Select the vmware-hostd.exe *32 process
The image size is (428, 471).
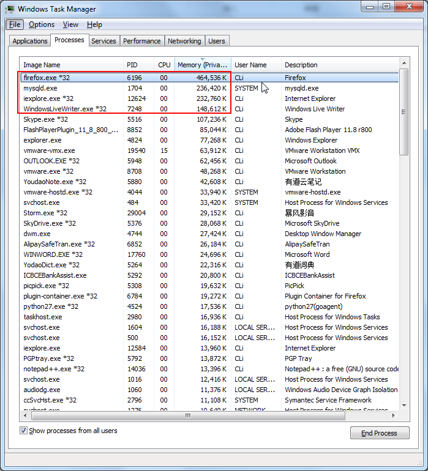[209, 192]
